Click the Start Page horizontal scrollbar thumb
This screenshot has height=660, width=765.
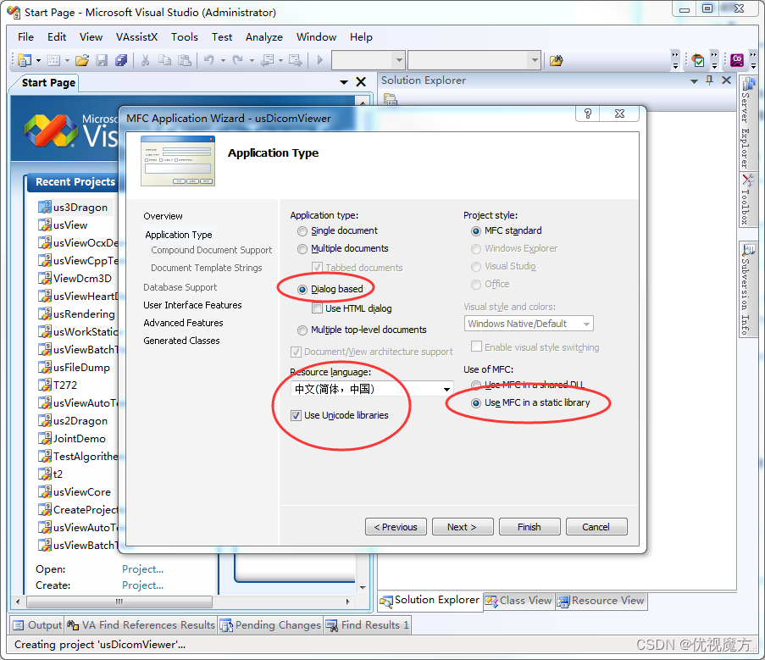(x=119, y=602)
